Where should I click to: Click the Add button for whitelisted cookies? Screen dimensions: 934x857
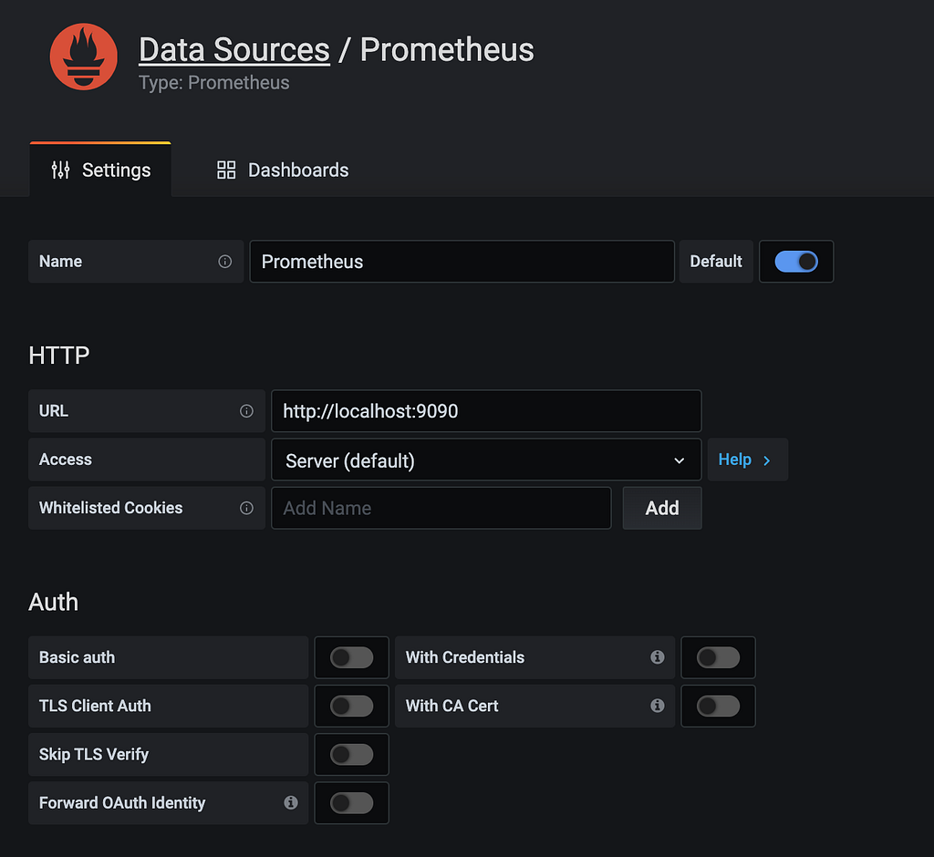tap(662, 508)
